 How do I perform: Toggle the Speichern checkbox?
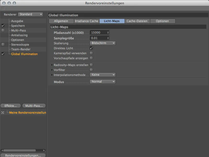coord(3,25)
